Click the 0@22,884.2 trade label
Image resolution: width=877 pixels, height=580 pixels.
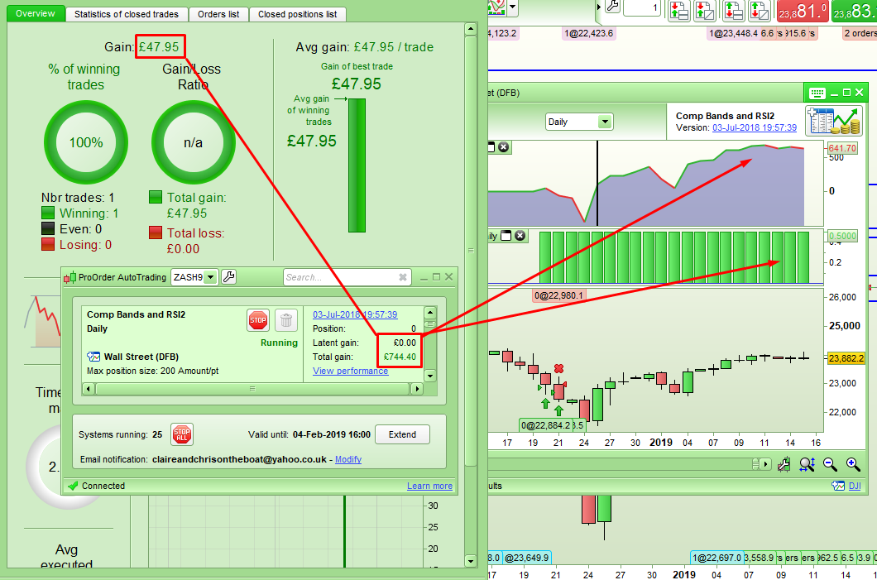[545, 425]
